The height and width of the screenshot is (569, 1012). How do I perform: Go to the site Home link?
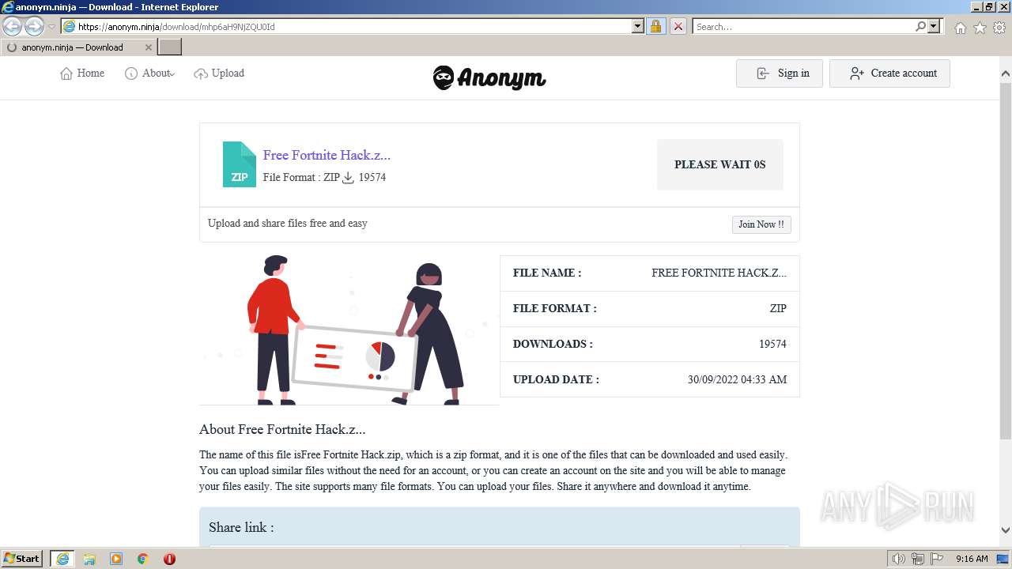click(82, 73)
